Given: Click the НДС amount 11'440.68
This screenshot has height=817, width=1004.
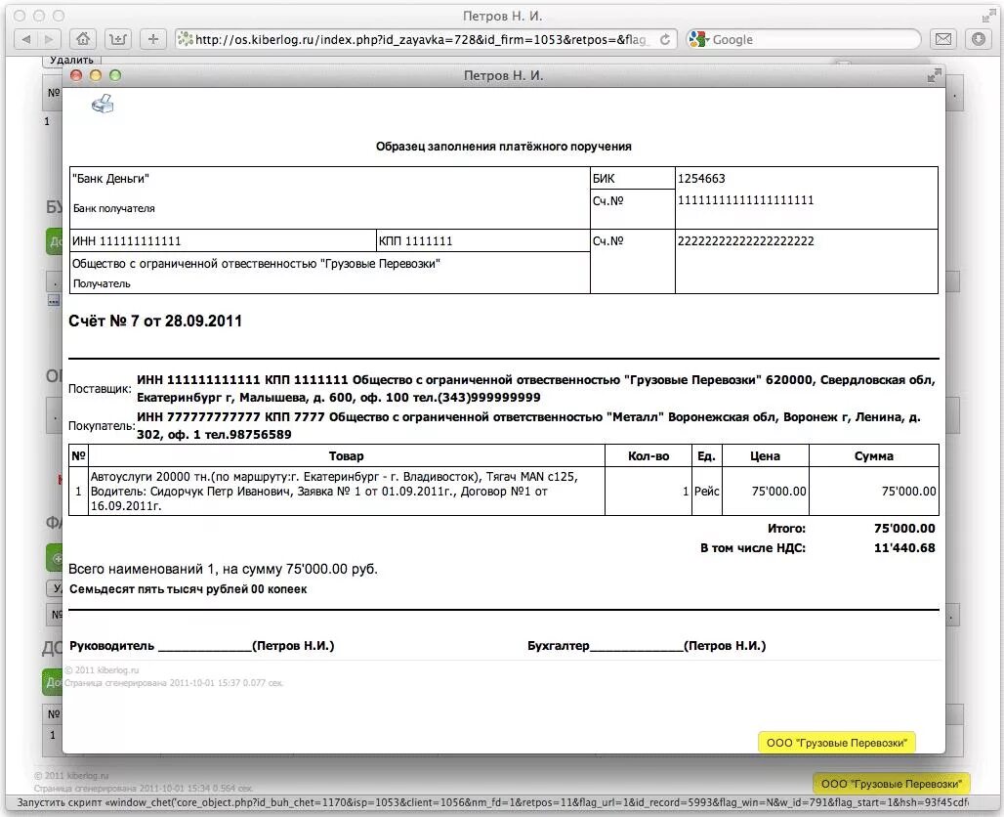Looking at the screenshot, I should 904,548.
